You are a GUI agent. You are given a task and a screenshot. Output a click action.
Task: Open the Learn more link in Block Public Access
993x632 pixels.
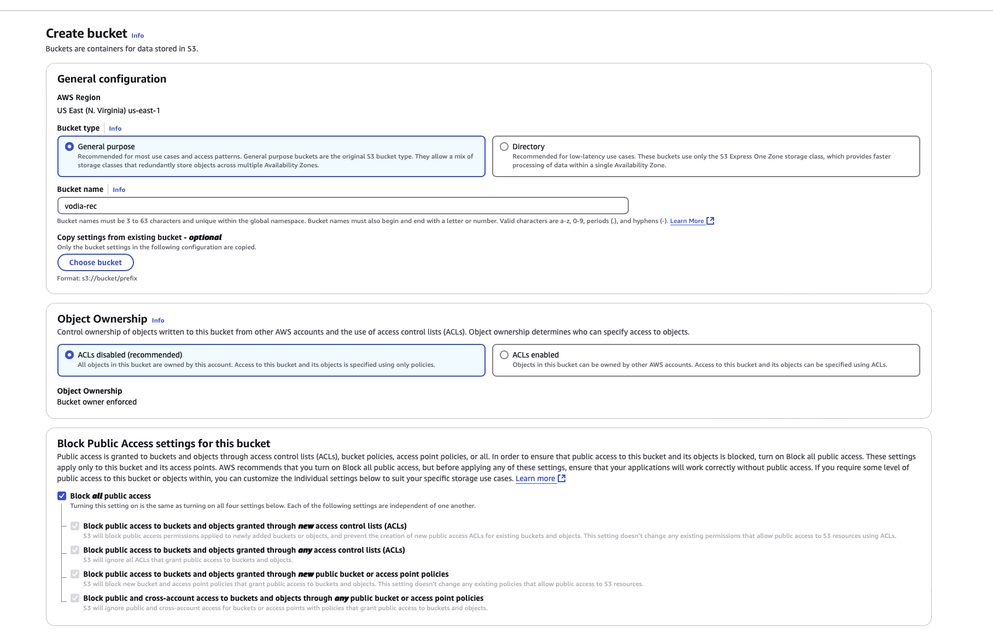pos(535,478)
